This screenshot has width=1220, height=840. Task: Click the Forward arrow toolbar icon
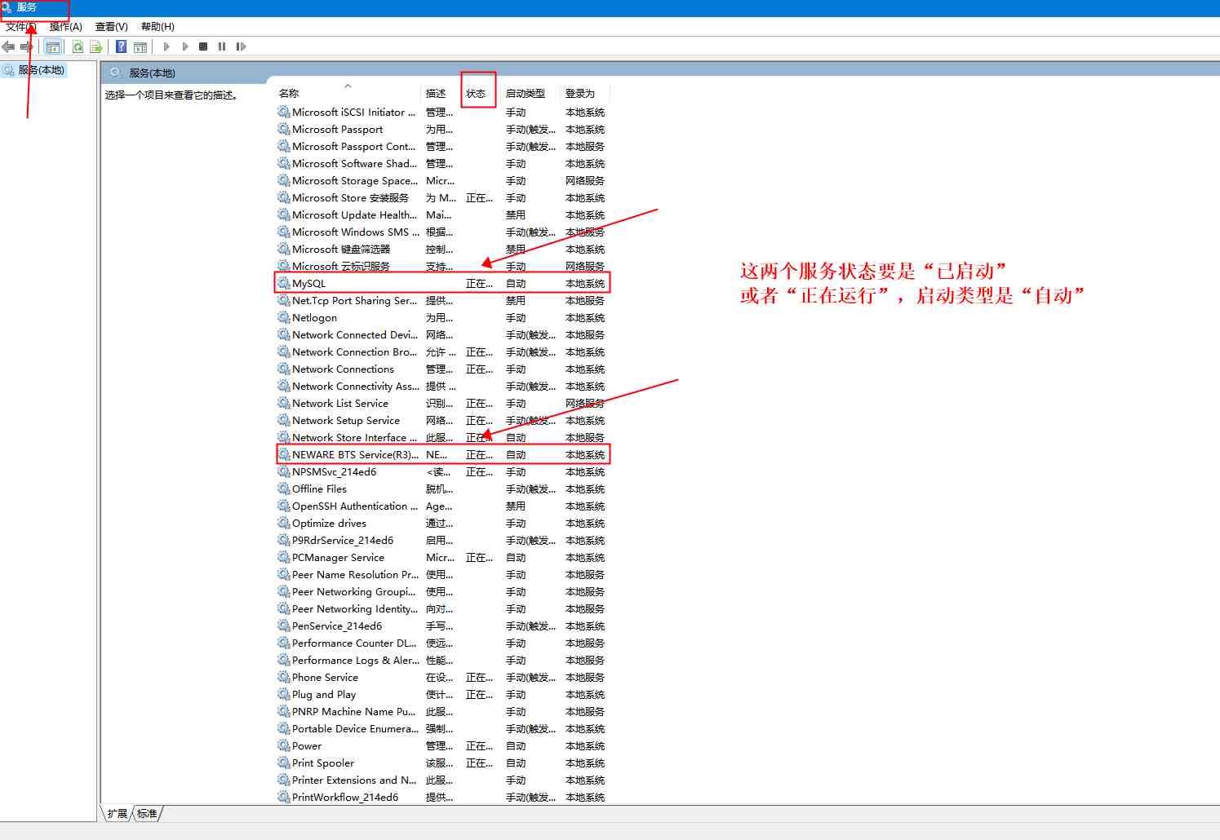pyautogui.click(x=27, y=46)
